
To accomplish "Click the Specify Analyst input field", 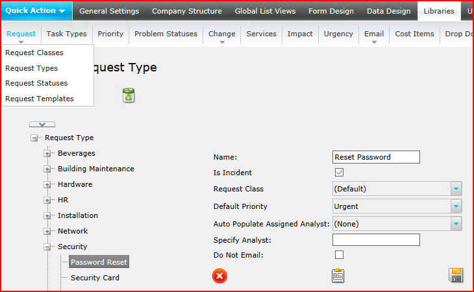I will click(376, 239).
